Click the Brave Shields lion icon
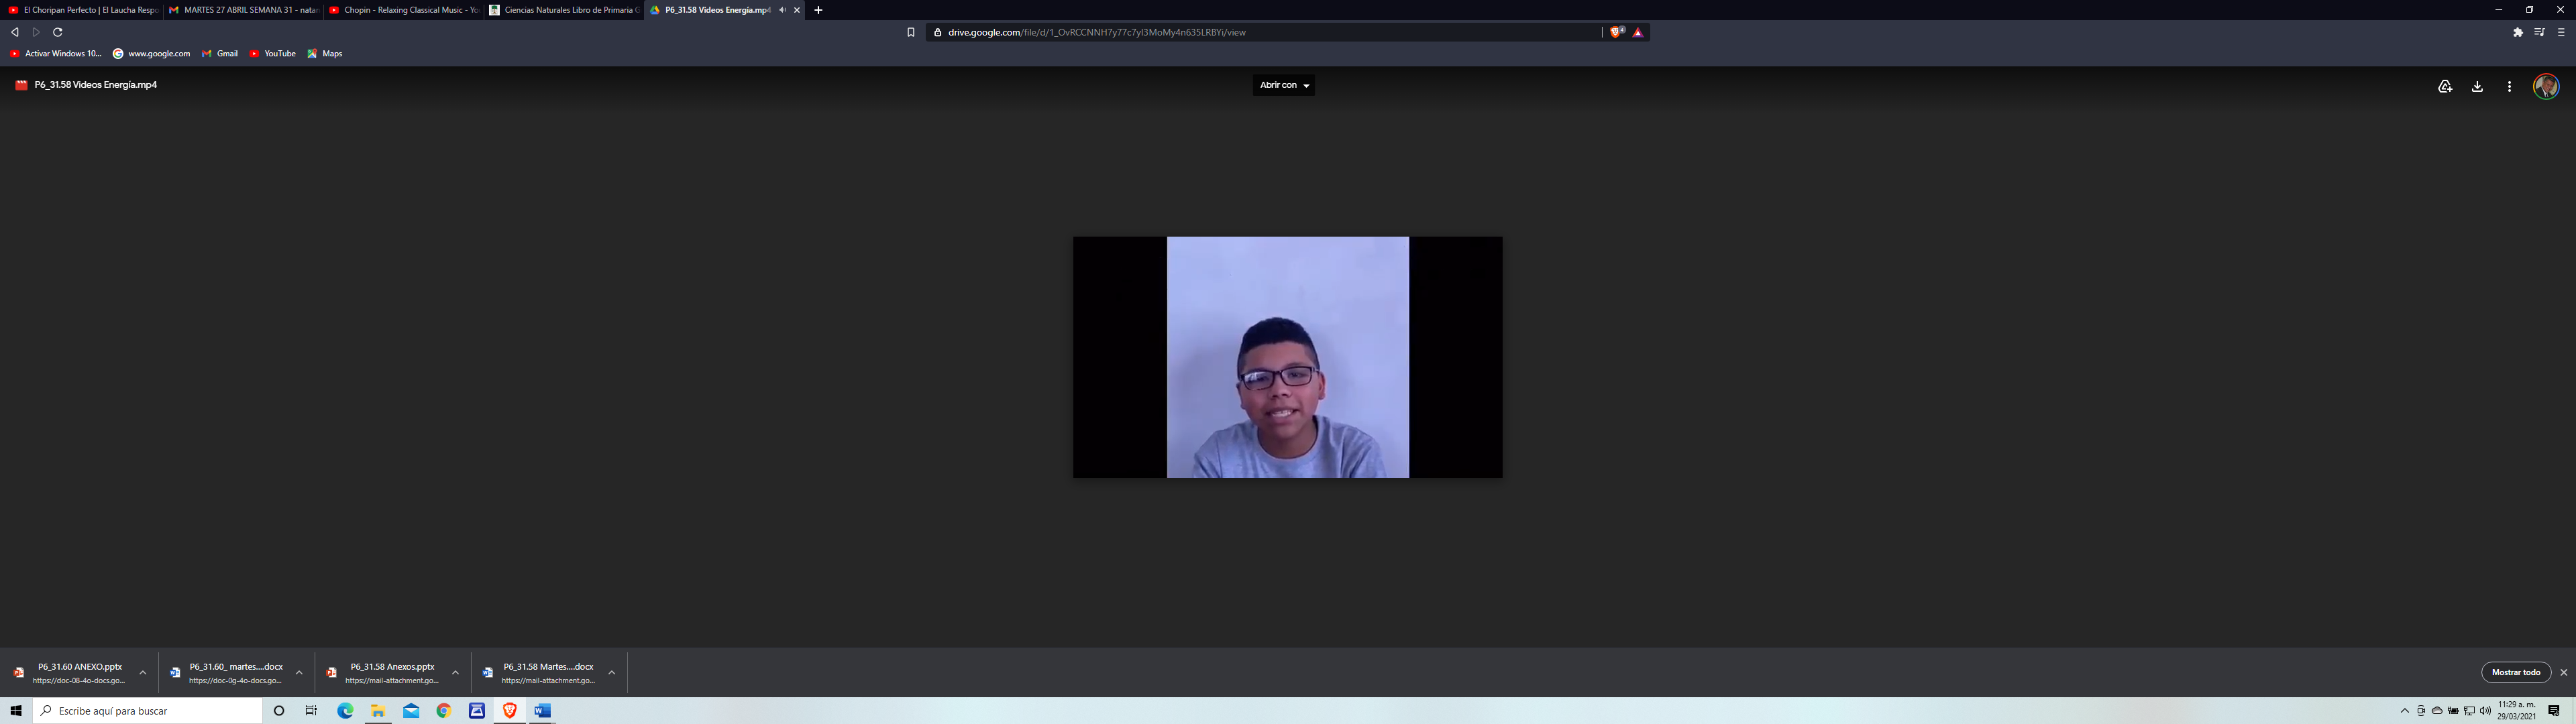Viewport: 2576px width, 724px height. (1616, 32)
